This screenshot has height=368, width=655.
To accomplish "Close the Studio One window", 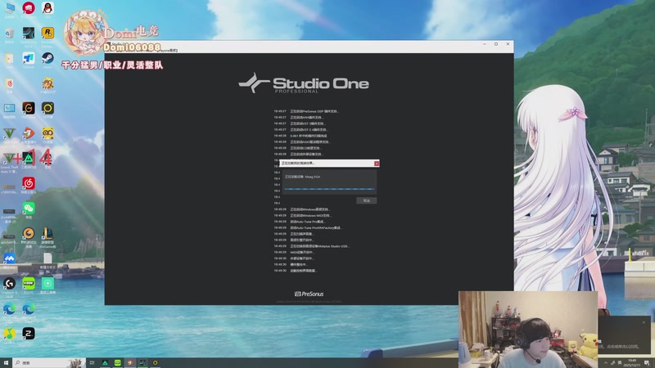I will [508, 44].
